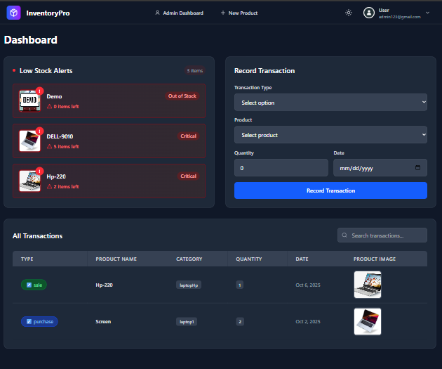This screenshot has width=442, height=369.
Task: Click the TYPE column header
Action: 27,259
